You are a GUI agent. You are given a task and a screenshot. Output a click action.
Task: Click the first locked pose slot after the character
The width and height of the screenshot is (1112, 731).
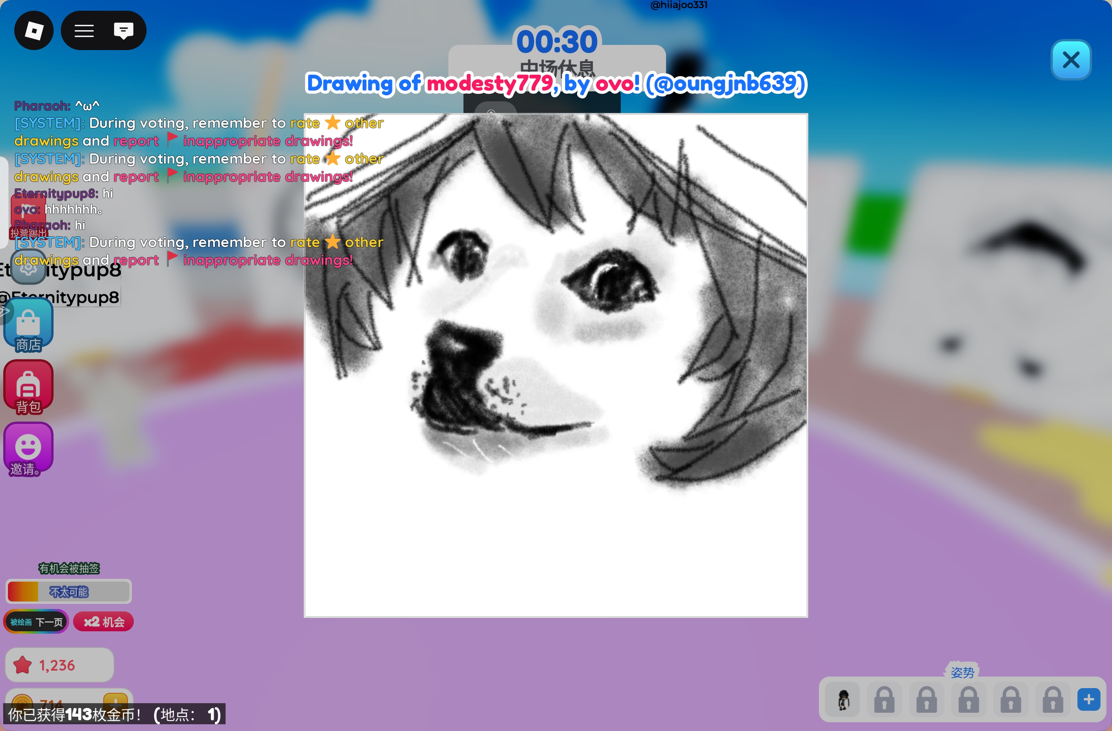click(x=884, y=700)
